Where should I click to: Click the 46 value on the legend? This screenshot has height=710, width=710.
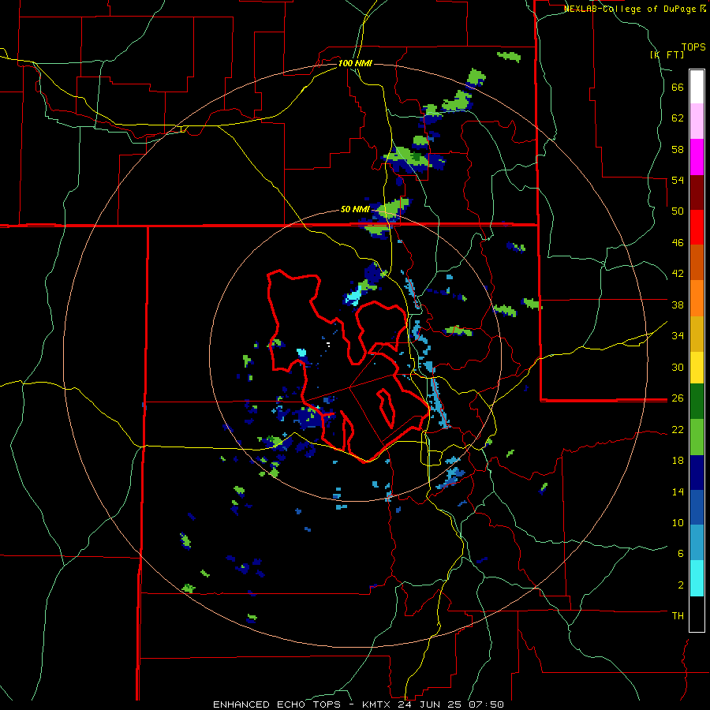678,243
